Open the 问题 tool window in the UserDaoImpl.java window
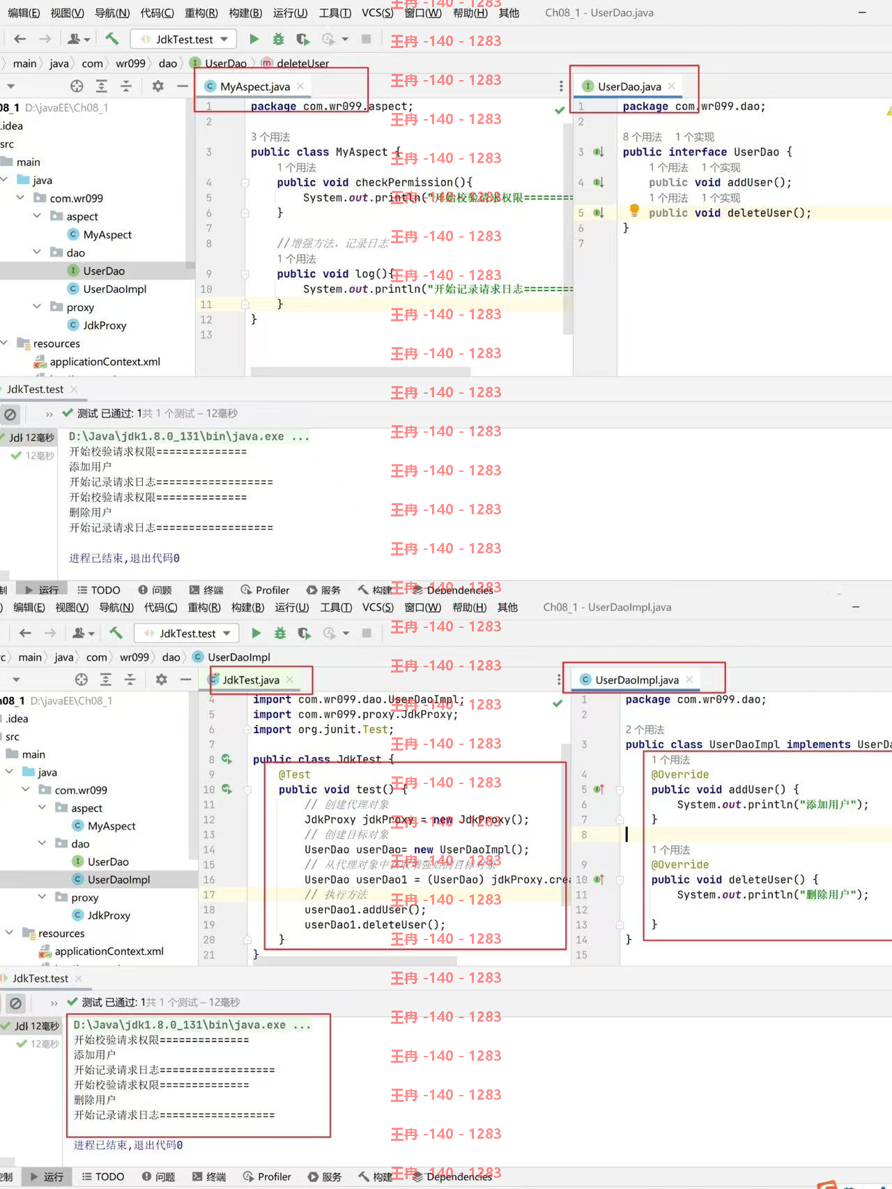 (159, 1176)
